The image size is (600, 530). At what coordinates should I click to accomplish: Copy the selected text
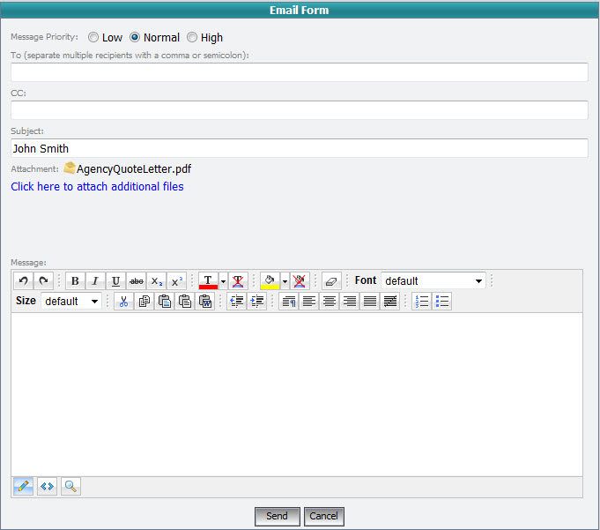[x=144, y=302]
